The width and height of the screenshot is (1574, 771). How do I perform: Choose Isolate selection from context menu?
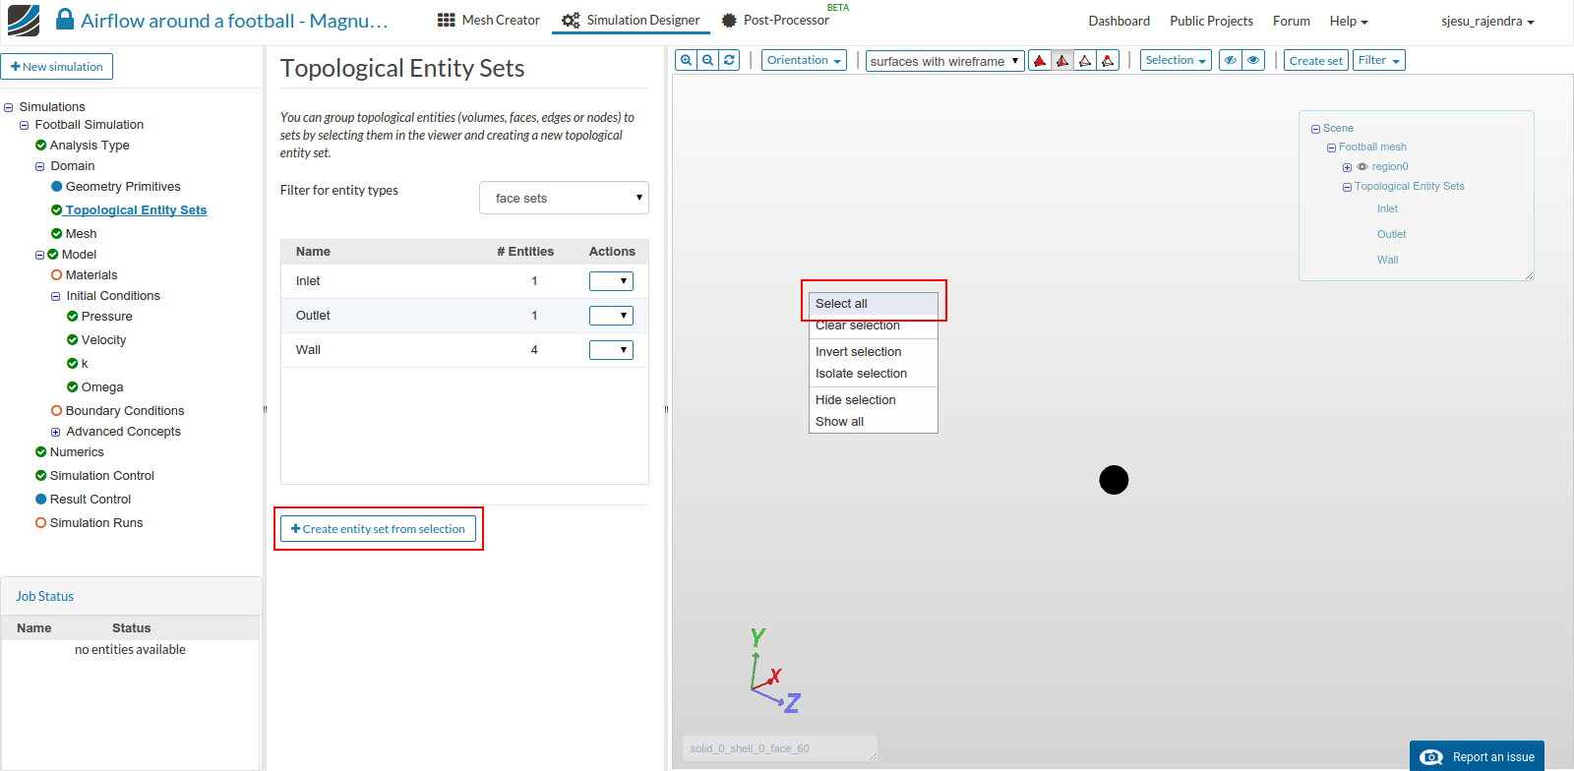pyautogui.click(x=874, y=374)
